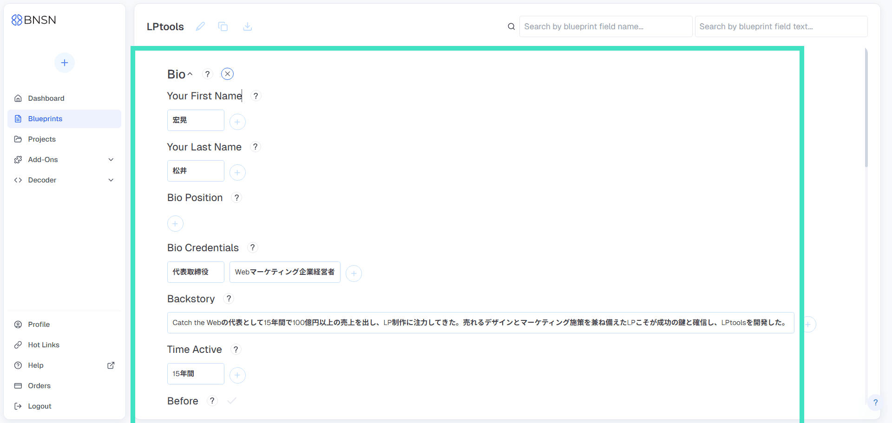Focus the search by blueprint field name box
This screenshot has height=423, width=892.
click(605, 26)
